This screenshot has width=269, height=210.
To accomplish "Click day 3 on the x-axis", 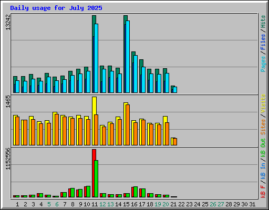I will 33,204.
